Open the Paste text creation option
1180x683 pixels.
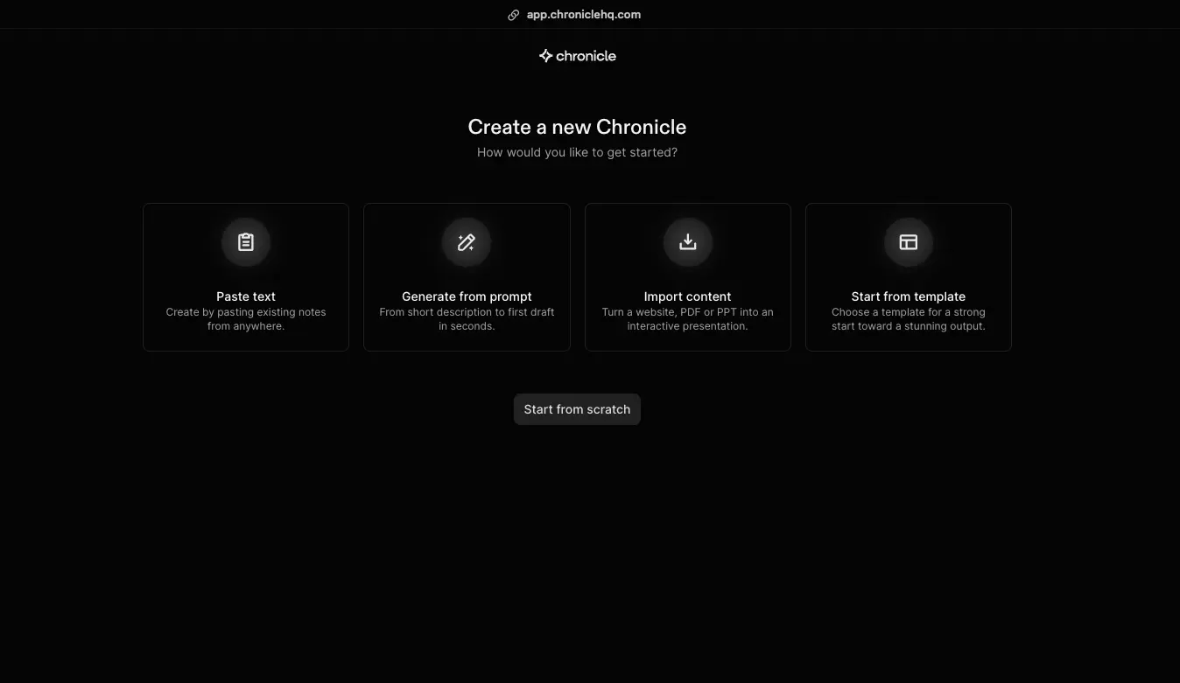246,277
